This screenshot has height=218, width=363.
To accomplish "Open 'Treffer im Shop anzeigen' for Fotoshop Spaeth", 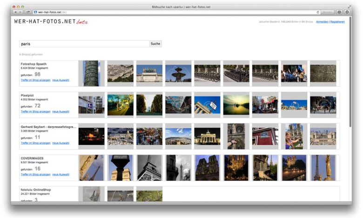I will (x=36, y=80).
